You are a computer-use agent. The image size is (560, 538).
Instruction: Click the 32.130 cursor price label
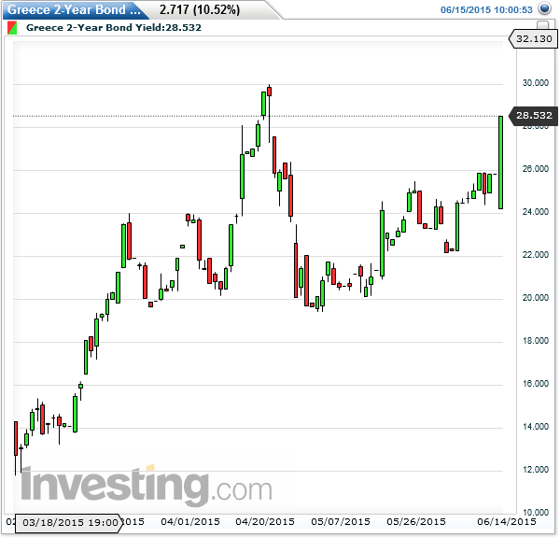point(533,38)
